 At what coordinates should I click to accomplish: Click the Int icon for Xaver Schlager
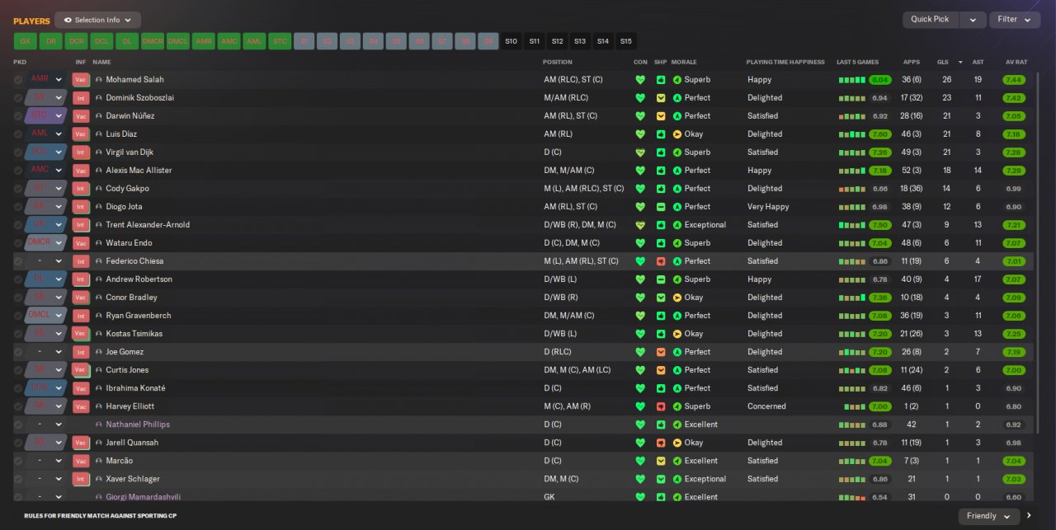pos(81,479)
